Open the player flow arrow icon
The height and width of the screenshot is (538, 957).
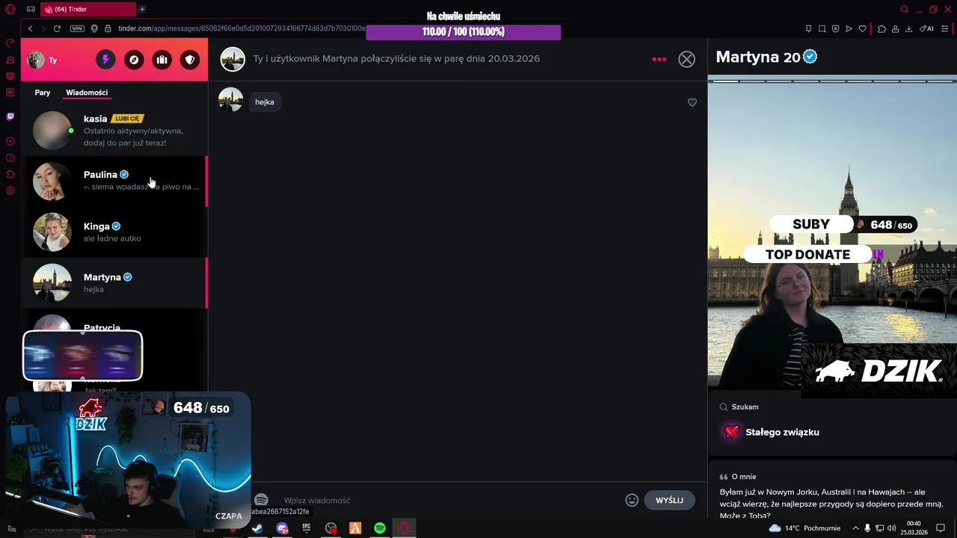pos(849,28)
